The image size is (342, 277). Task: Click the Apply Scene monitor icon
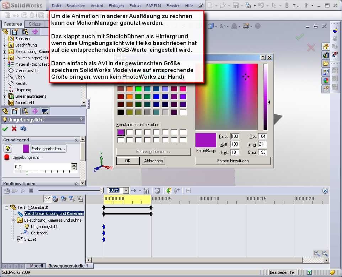[246, 26]
